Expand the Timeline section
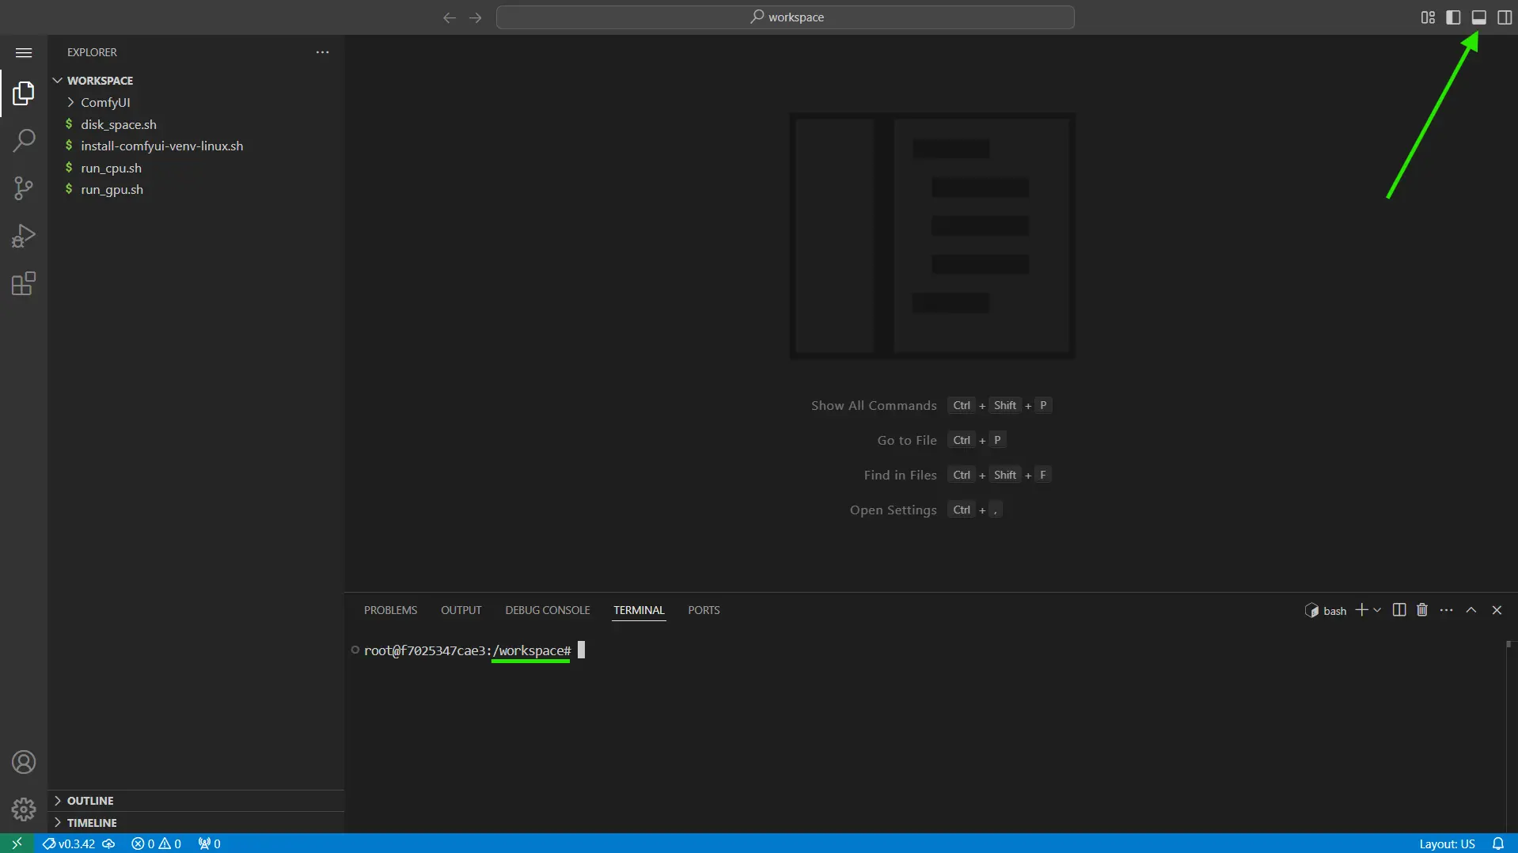The width and height of the screenshot is (1518, 853). tap(196, 823)
